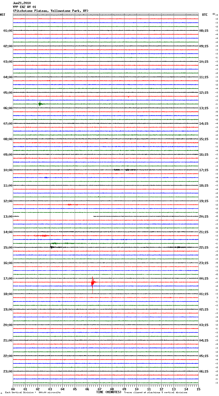The image size is (219, 396).
Task: Select the 12:00 MST time label
Action: coord(8,201)
